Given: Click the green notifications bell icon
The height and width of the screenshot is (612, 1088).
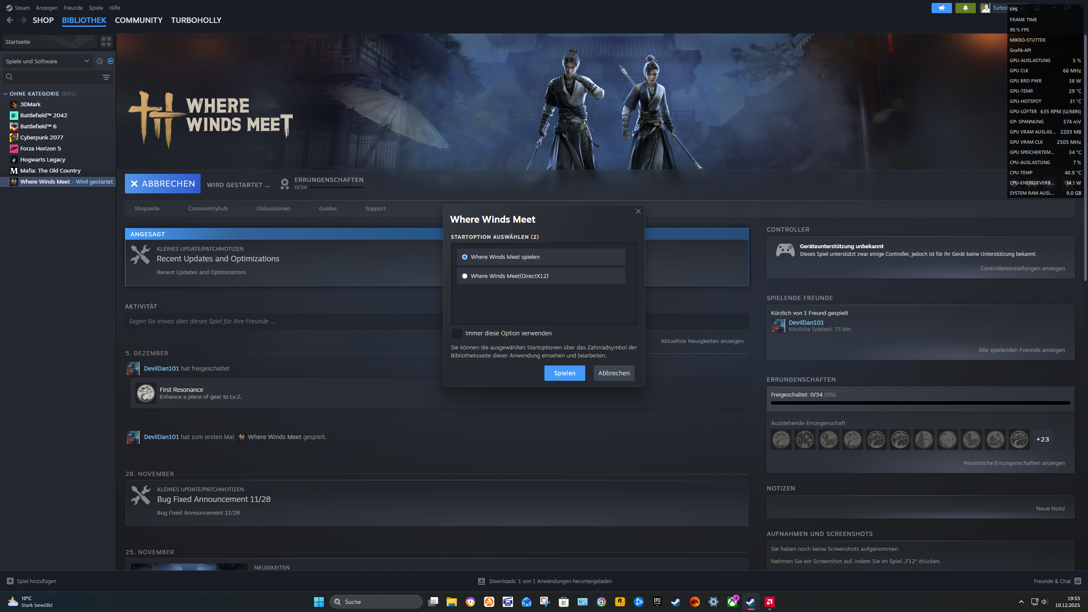Looking at the screenshot, I should click(x=965, y=8).
